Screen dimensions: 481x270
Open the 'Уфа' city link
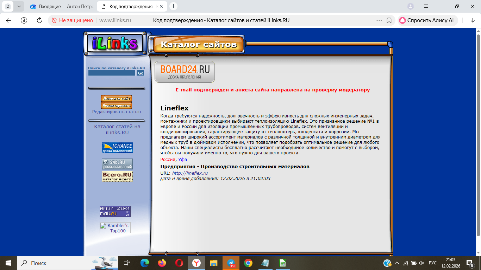point(182,160)
